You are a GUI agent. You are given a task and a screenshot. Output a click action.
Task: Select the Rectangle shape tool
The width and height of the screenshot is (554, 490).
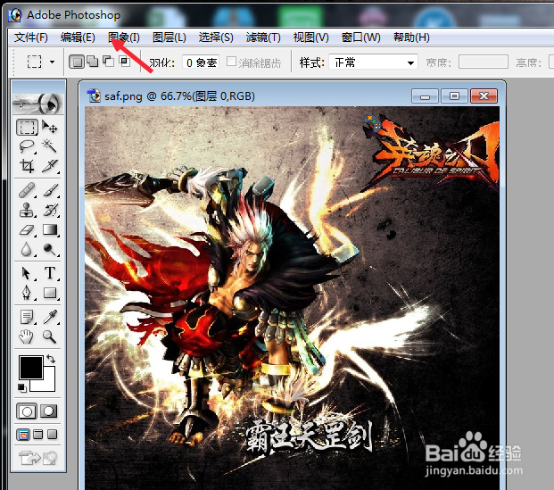[49, 293]
